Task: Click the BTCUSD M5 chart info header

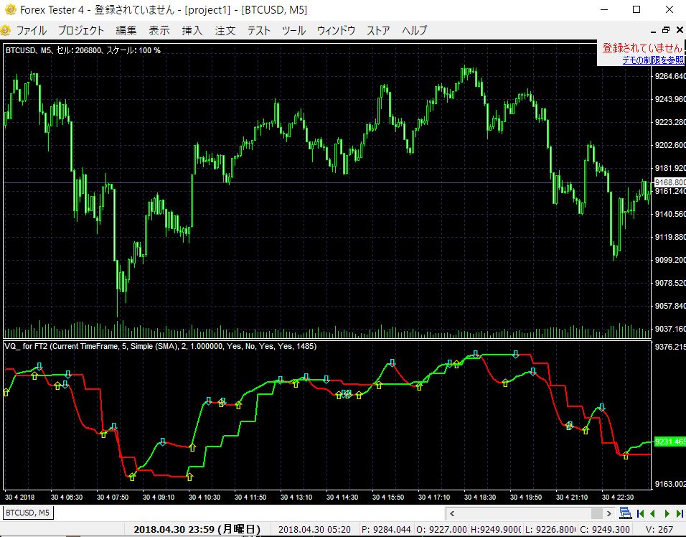Action: pyautogui.click(x=83, y=50)
